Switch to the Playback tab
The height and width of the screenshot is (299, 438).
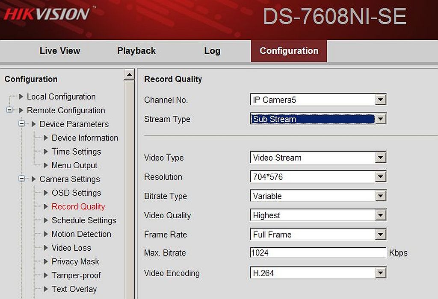[x=136, y=51]
